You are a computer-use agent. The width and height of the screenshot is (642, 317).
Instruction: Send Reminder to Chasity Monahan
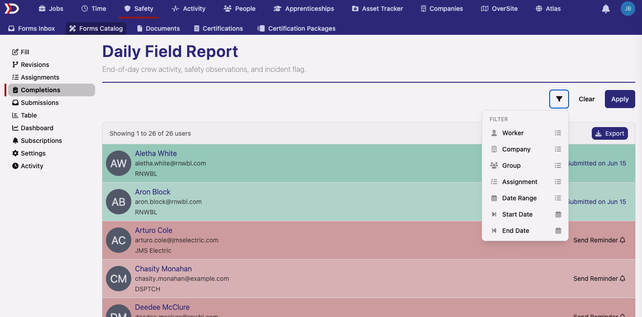click(x=599, y=279)
